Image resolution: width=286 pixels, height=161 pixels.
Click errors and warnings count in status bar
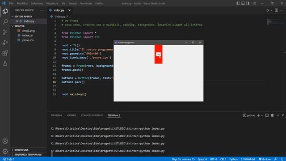click(8, 159)
